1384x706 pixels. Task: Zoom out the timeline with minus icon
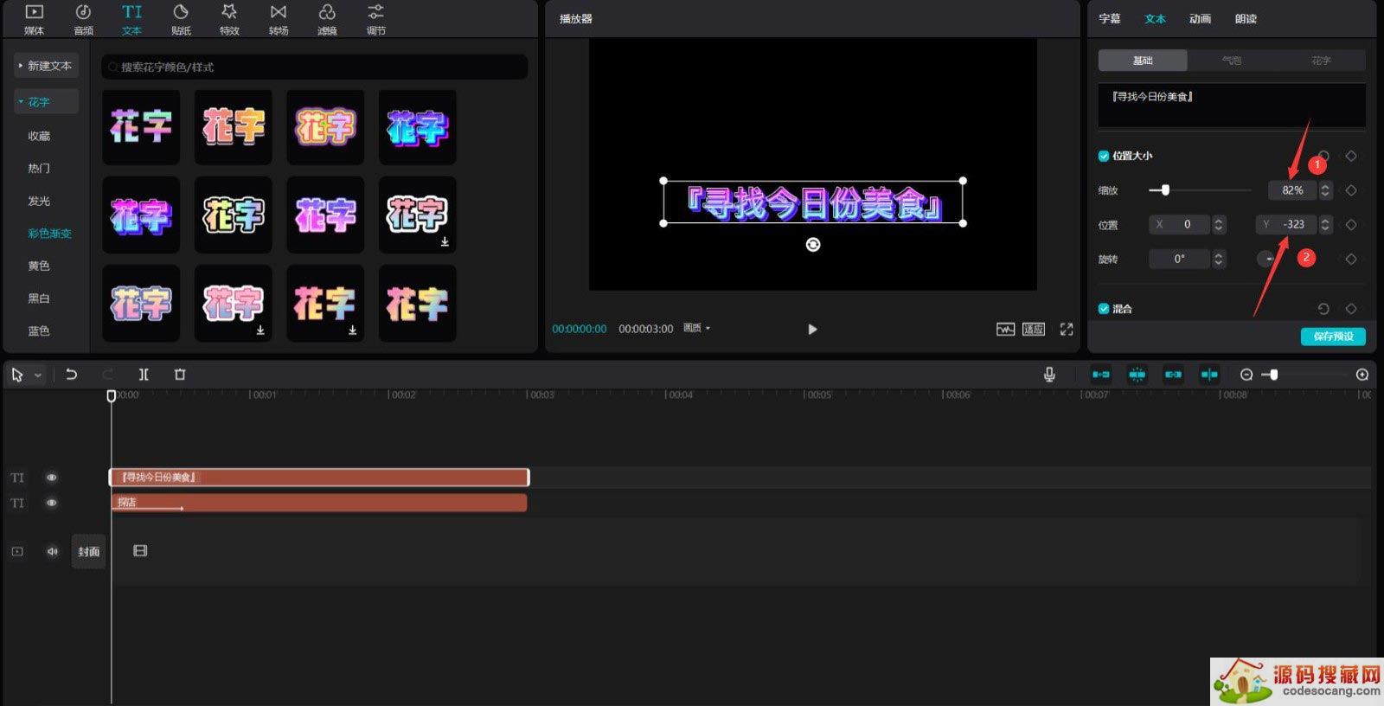(x=1246, y=375)
